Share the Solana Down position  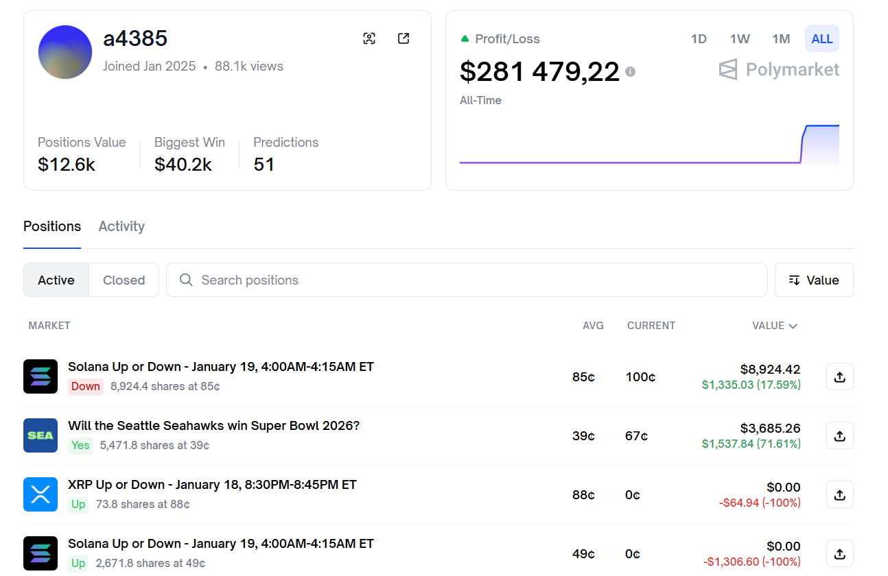[x=839, y=376]
